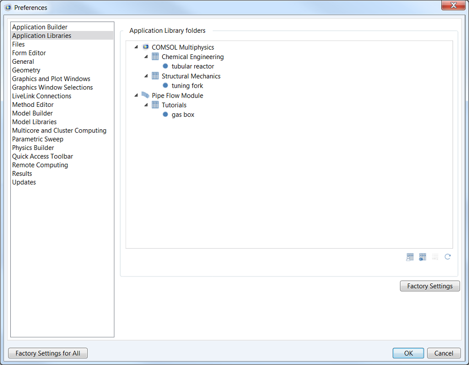Select the COMSOL Multiphysics label in tree
Screen dimensions: 469x365
coord(183,47)
